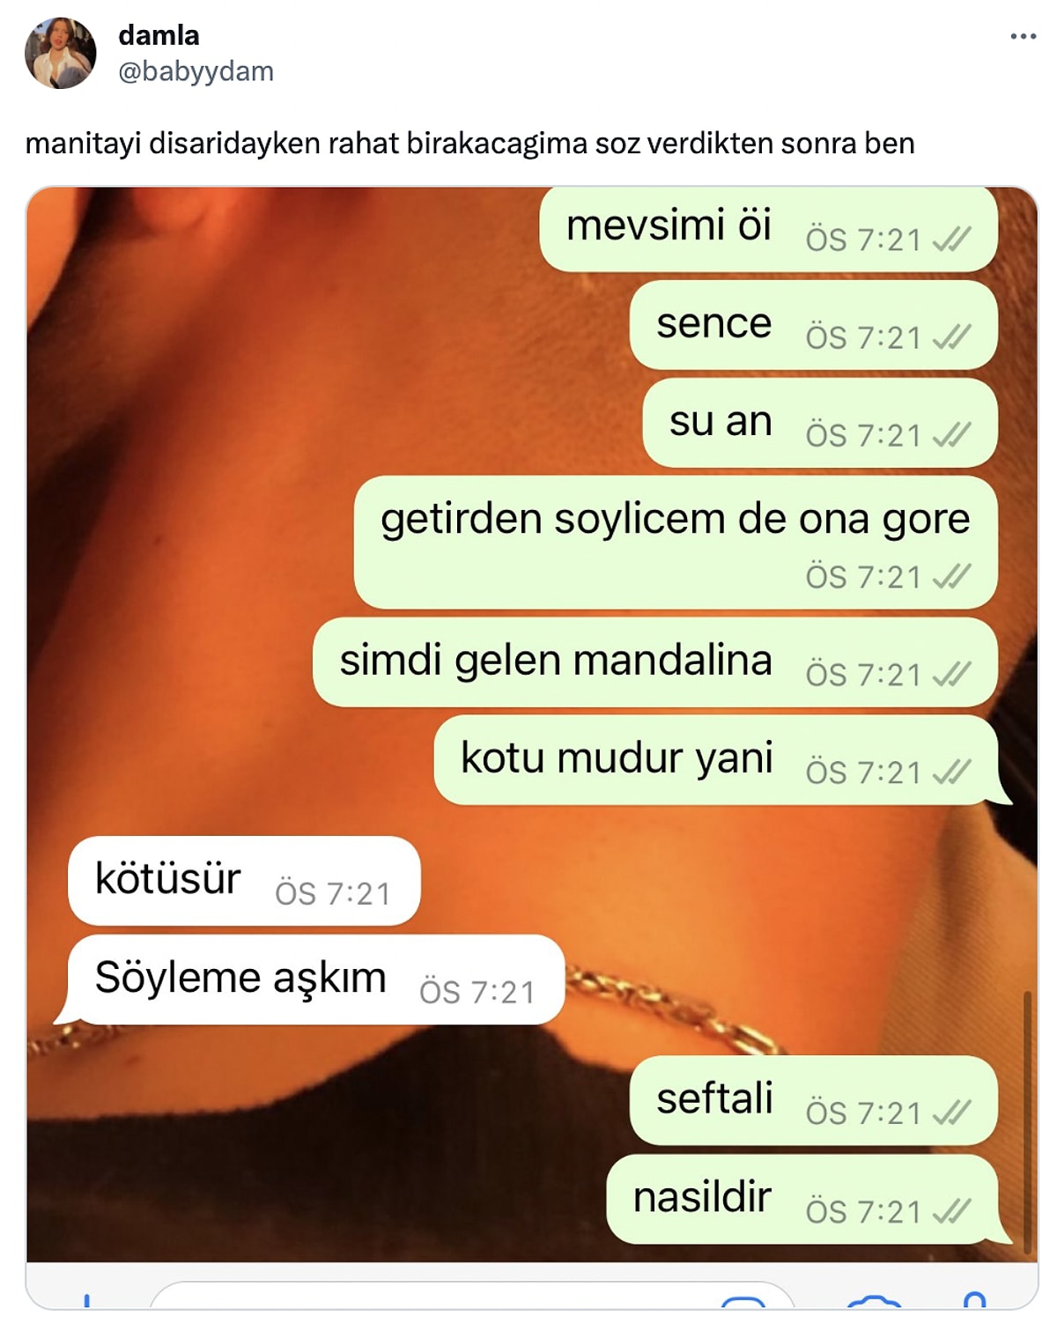Click the microphone icon in chat bar
Screen dimensions: 1057x1331
[x=974, y=1299]
